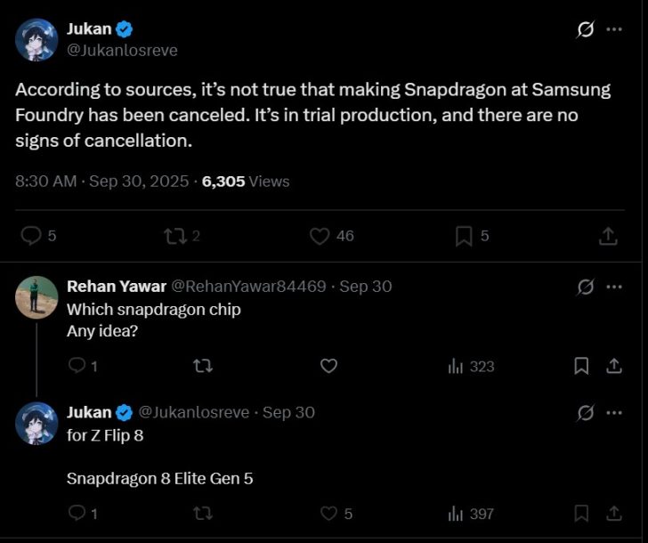The image size is (648, 543).
Task: Open more options menu on main post
Action: click(614, 29)
